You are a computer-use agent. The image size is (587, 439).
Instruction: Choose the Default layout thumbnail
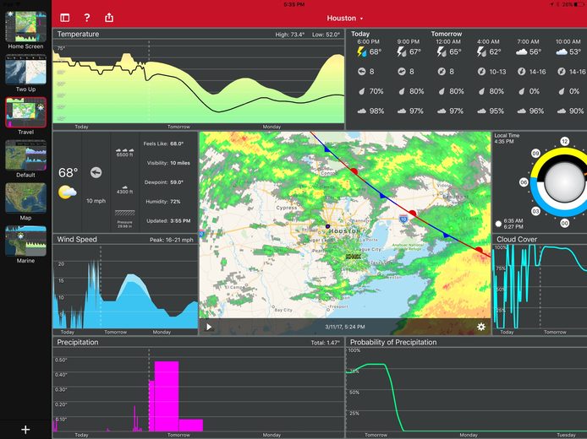pos(25,155)
